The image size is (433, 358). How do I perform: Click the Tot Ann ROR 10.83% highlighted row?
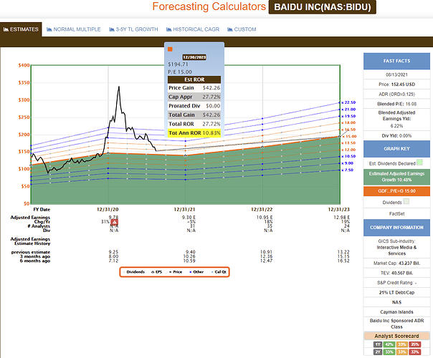coord(194,133)
